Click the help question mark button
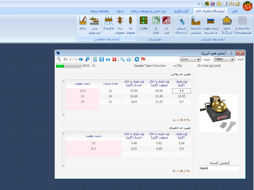The width and height of the screenshot is (254, 190). click(x=232, y=53)
